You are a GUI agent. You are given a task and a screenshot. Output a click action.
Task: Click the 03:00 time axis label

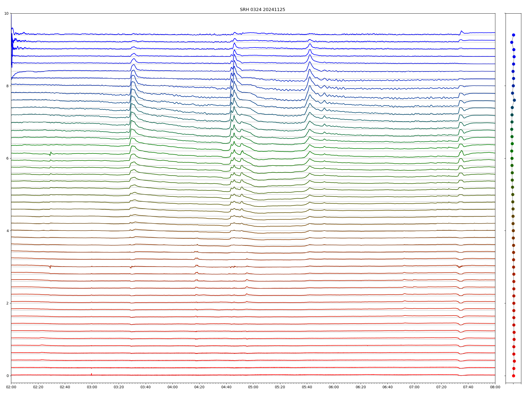[x=92, y=387]
